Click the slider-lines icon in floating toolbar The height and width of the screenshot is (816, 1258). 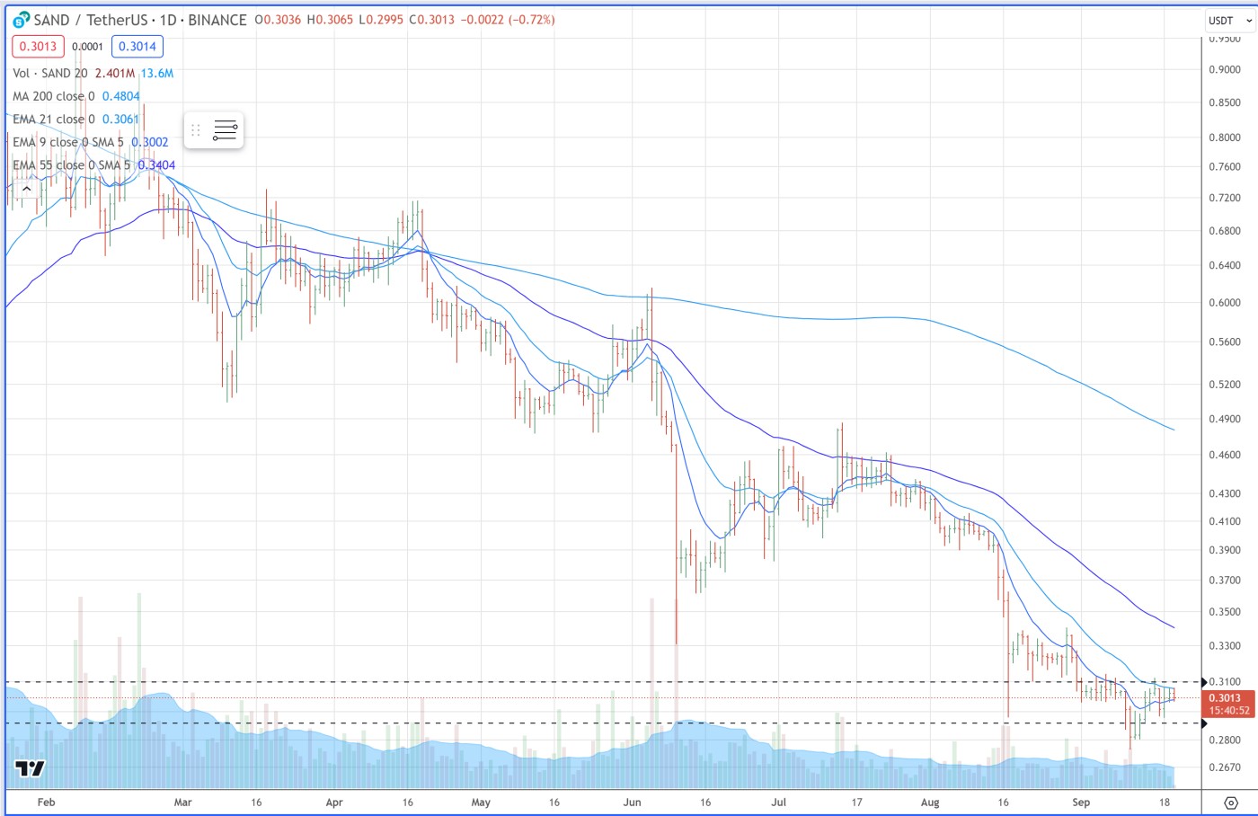coord(225,130)
